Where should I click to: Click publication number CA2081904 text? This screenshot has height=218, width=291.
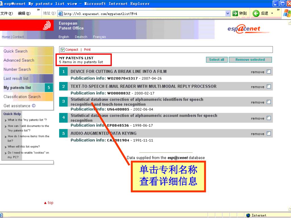118,140
